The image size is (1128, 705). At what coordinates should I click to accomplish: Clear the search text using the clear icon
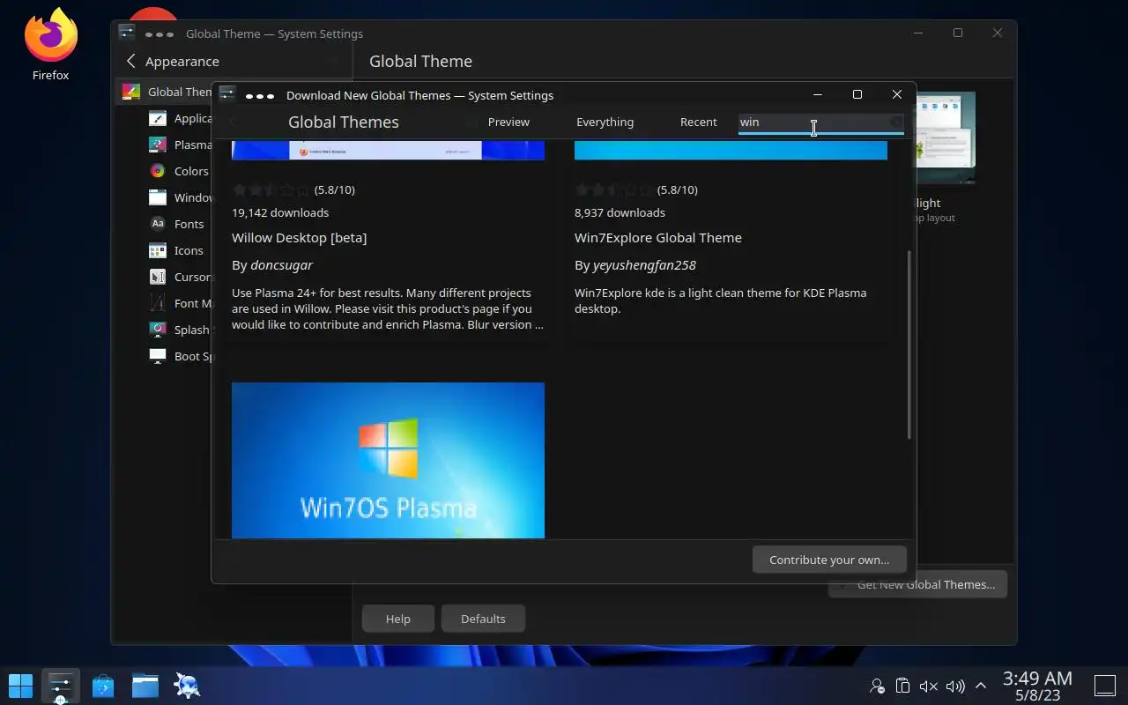click(895, 122)
